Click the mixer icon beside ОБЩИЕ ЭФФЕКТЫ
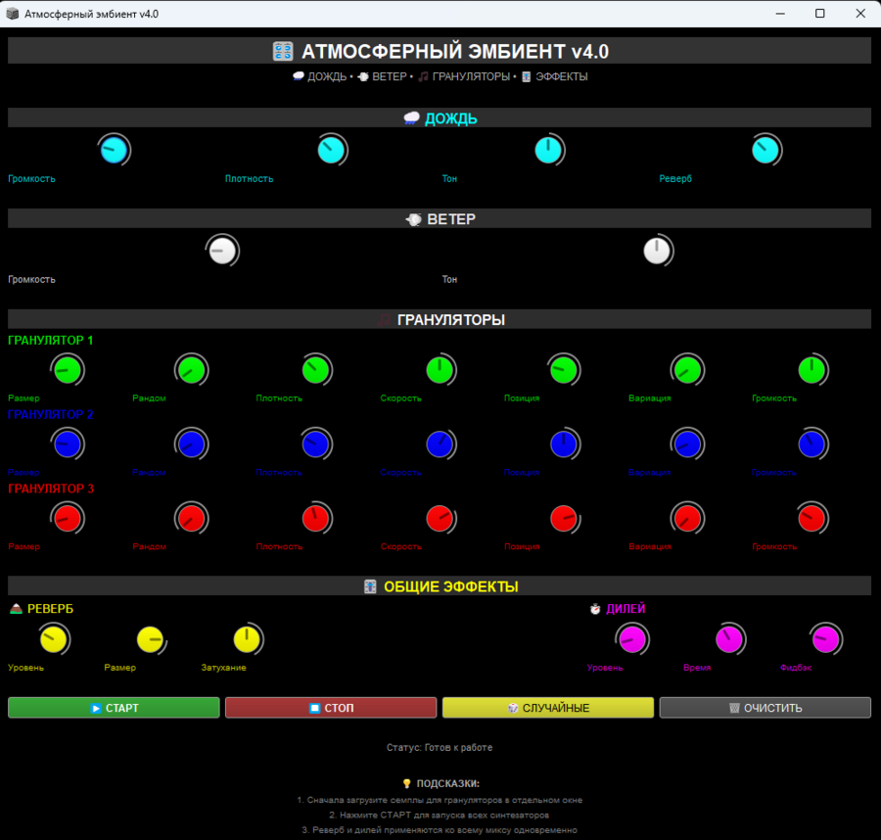The width and height of the screenshot is (881, 840). tap(370, 586)
